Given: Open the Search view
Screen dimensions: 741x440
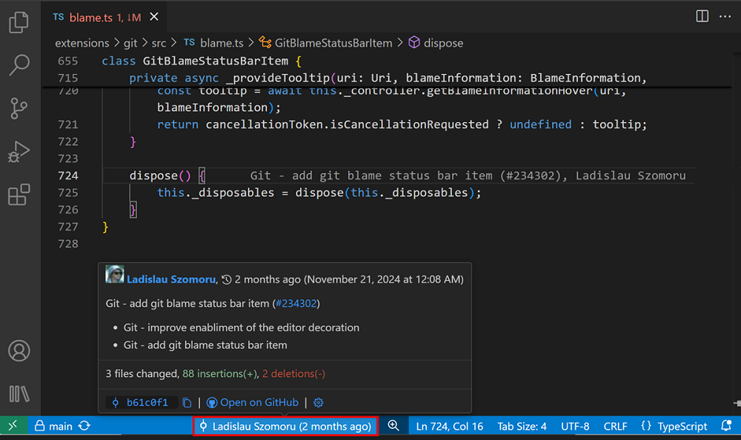Looking at the screenshot, I should tap(19, 66).
